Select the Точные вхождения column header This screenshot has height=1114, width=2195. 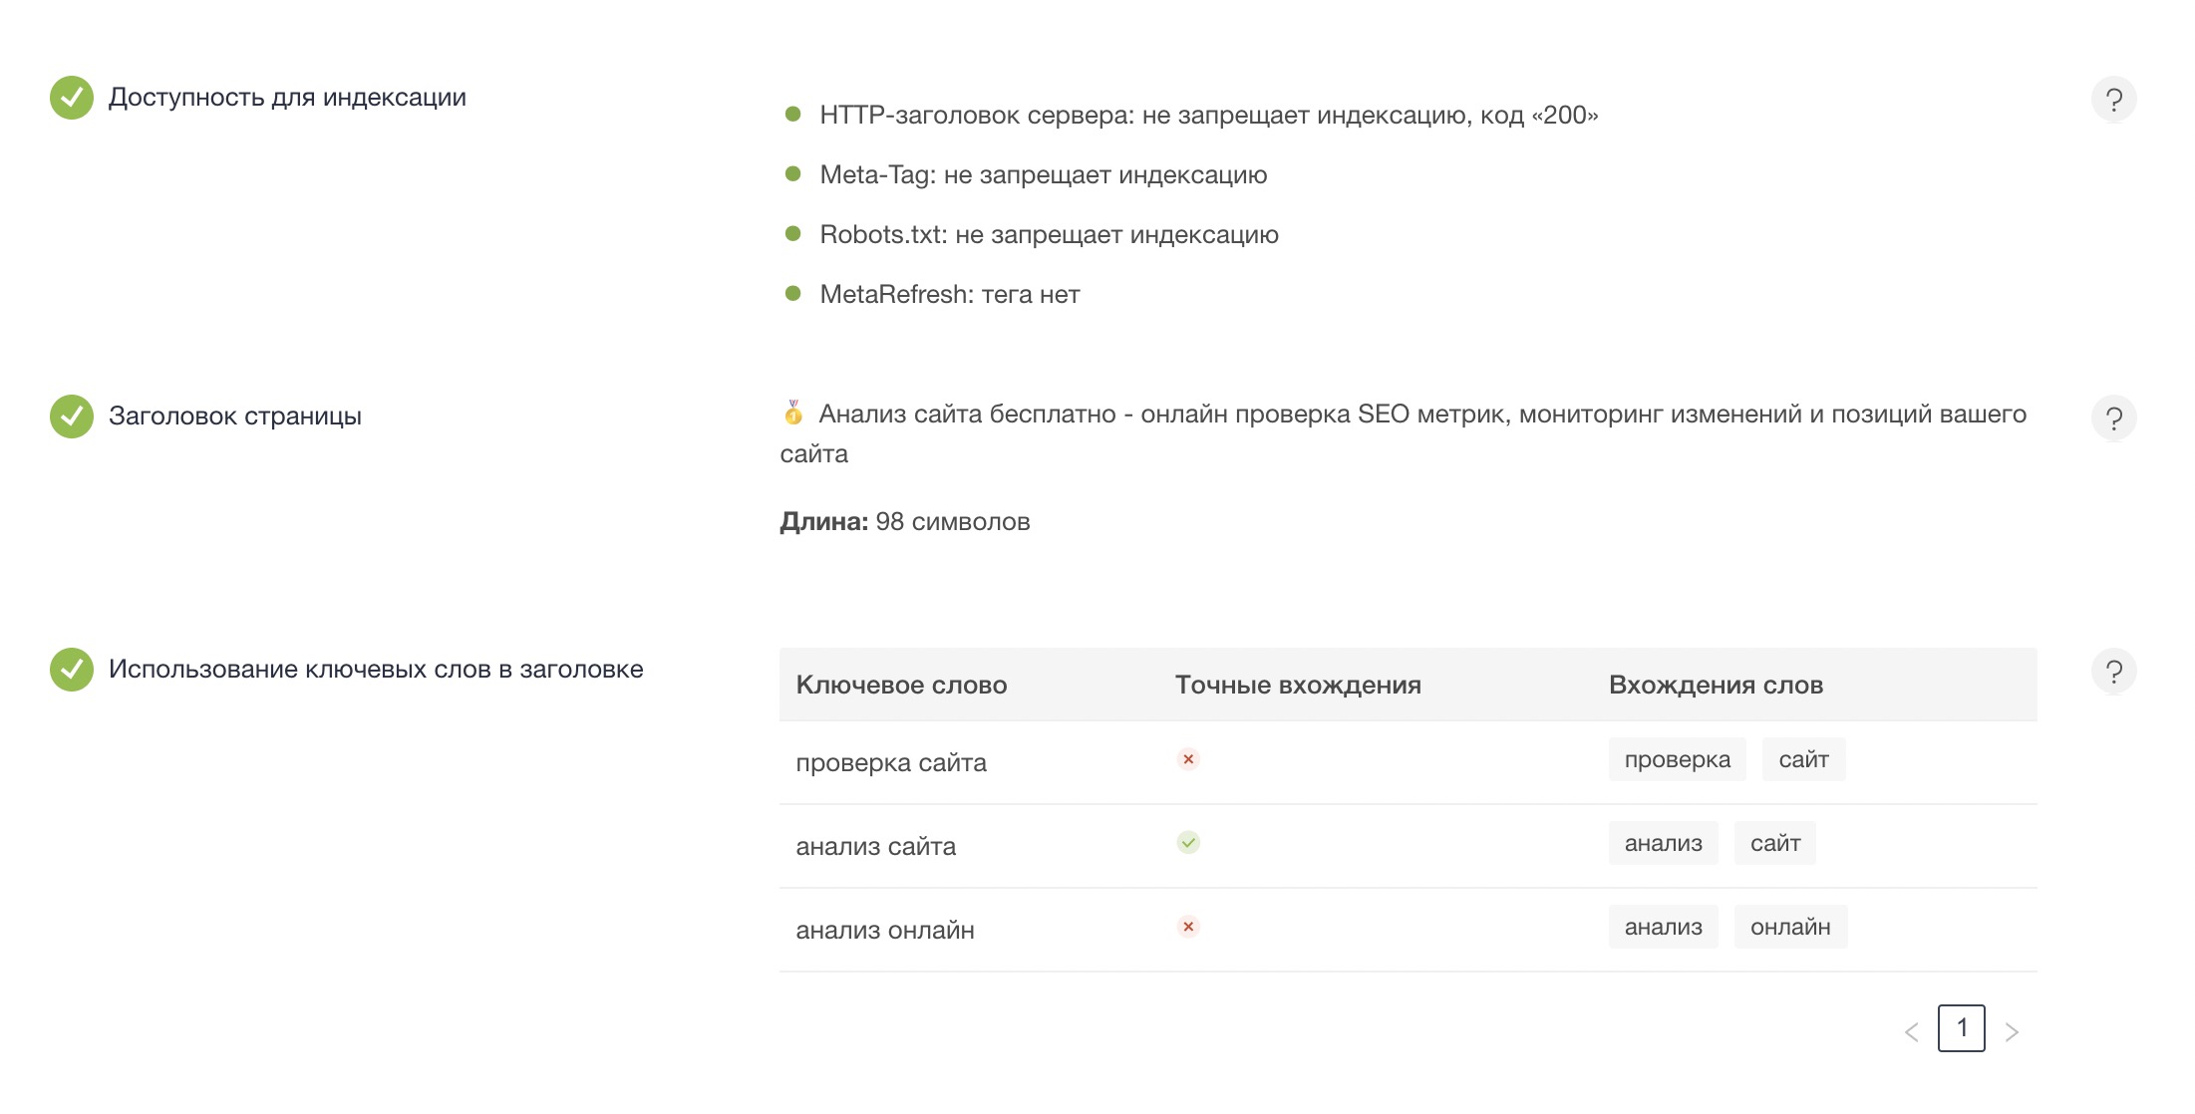pyautogui.click(x=1297, y=685)
